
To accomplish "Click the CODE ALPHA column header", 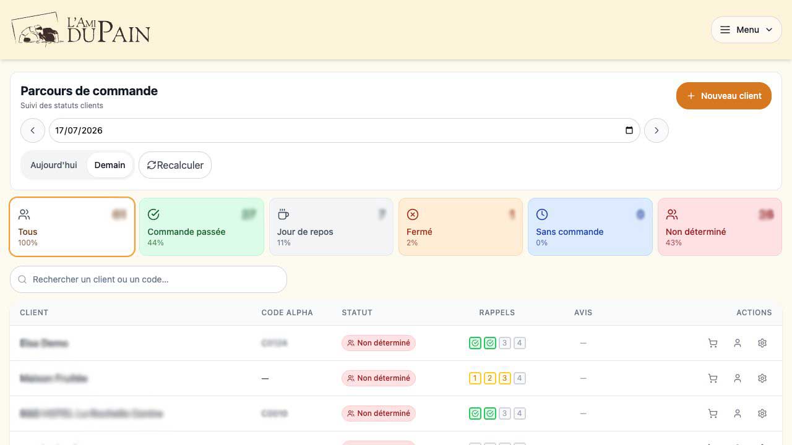I will (287, 313).
